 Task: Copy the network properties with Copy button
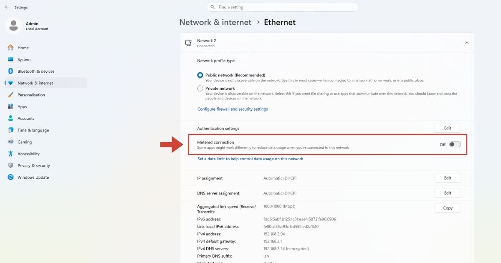pos(448,208)
